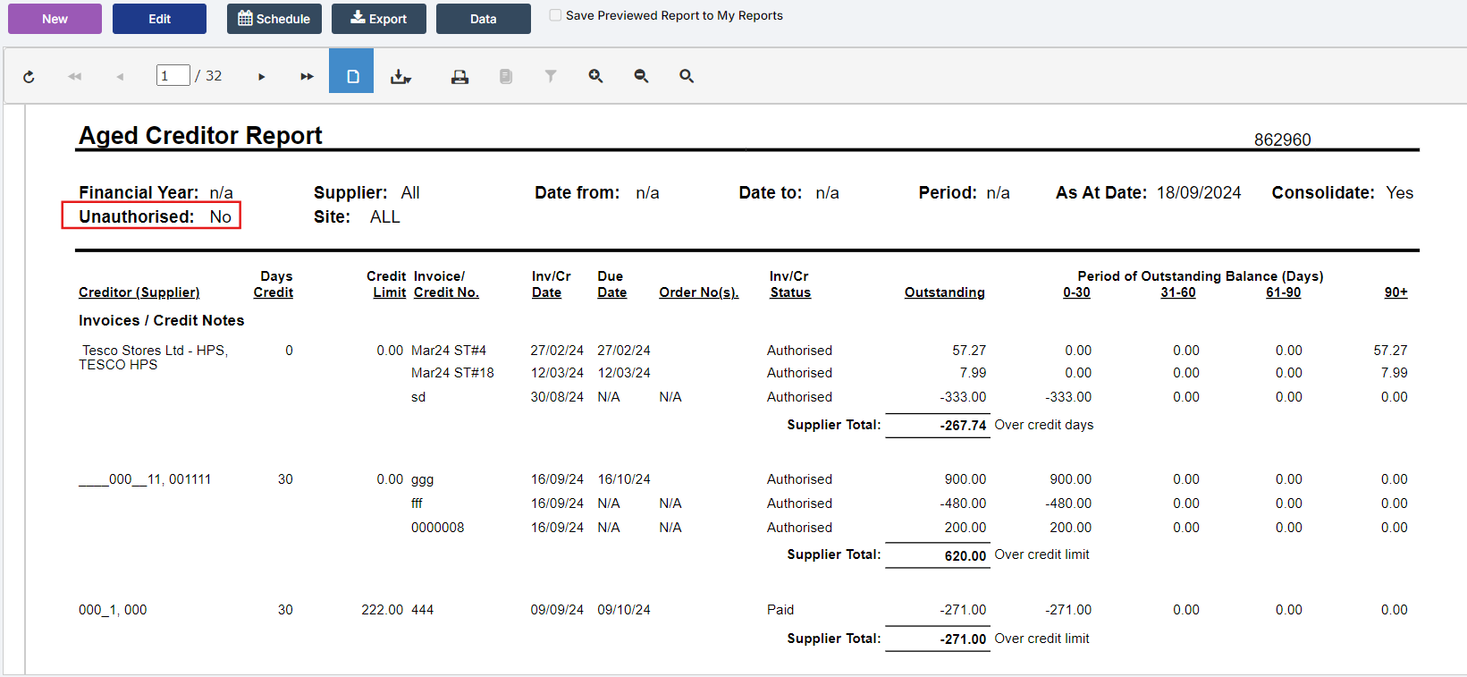Jump to last page of the report
Screen dimensions: 1467x677
point(307,77)
